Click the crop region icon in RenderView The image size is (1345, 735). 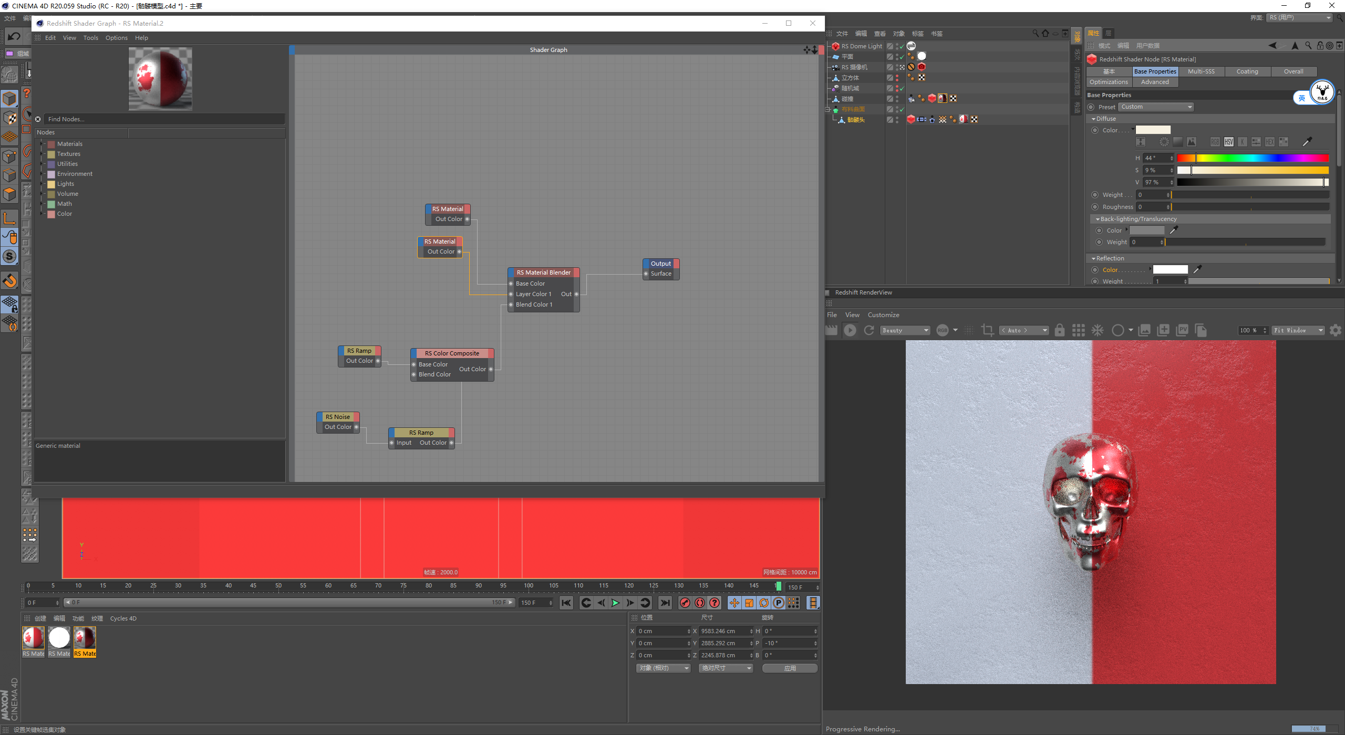(x=987, y=330)
